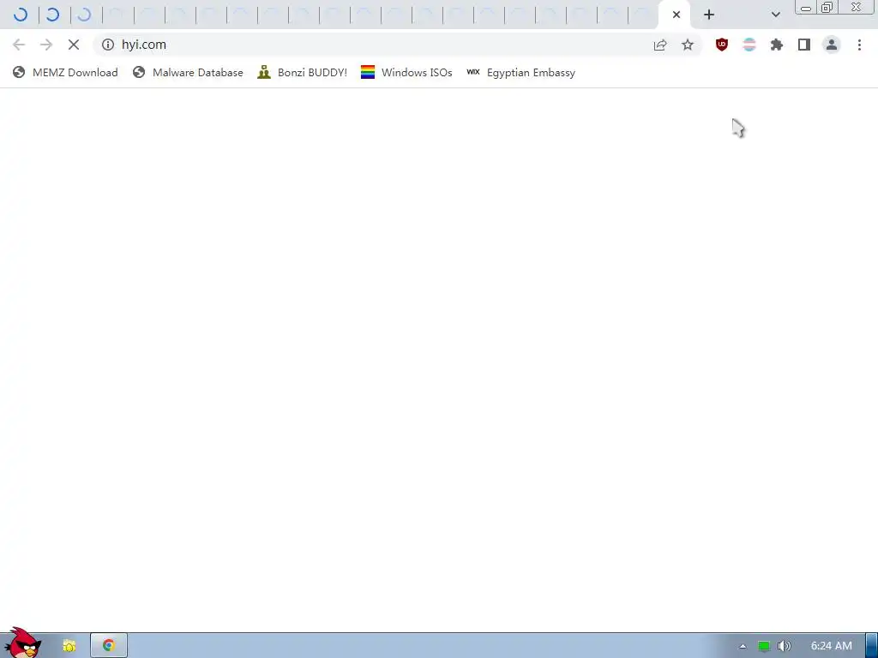Open the striped pink-blue extension icon
This screenshot has height=658, width=878.
pos(749,45)
